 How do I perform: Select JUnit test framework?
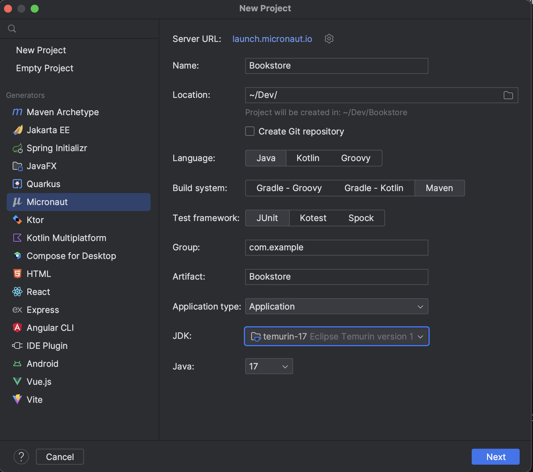point(267,218)
